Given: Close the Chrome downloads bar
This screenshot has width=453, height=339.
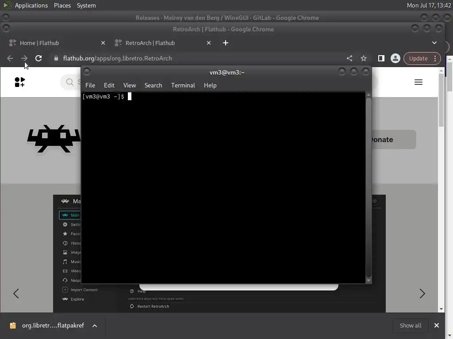Looking at the screenshot, I should [437, 325].
